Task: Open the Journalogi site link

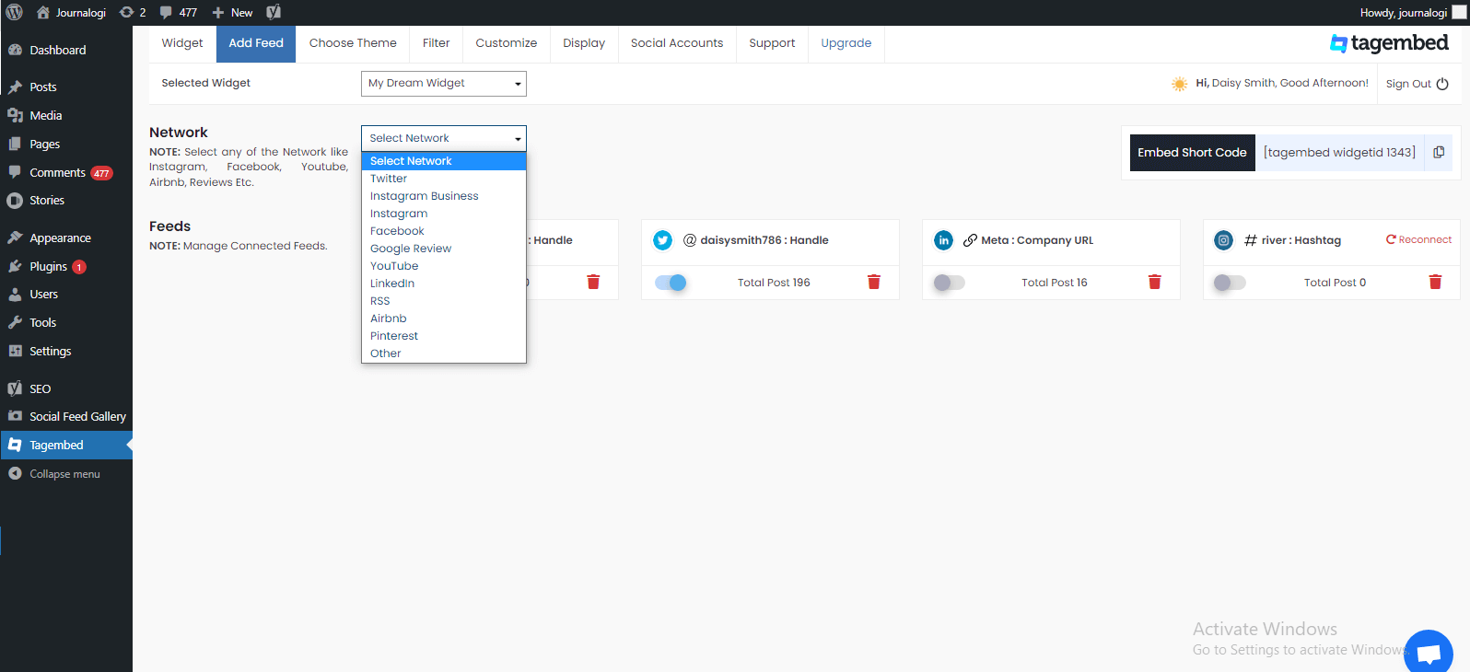Action: coord(71,13)
